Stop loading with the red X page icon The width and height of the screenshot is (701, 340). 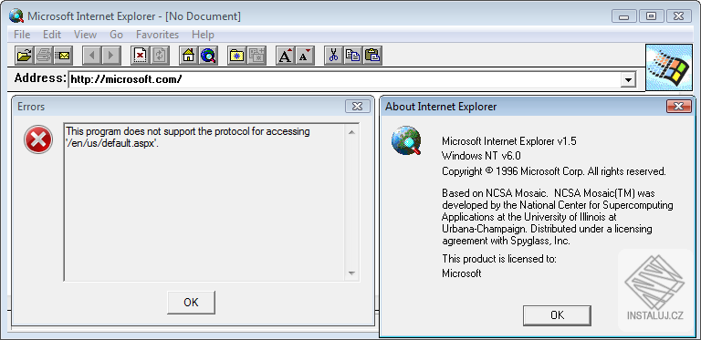click(141, 56)
